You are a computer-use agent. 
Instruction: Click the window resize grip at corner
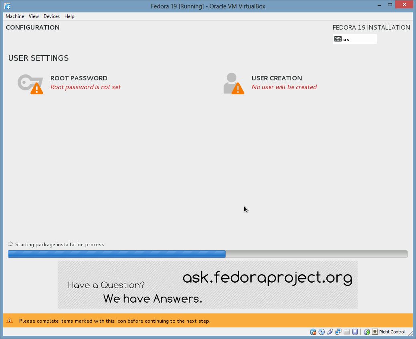click(411, 334)
